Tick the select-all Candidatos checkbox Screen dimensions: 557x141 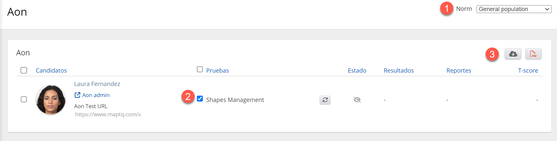[x=24, y=70]
